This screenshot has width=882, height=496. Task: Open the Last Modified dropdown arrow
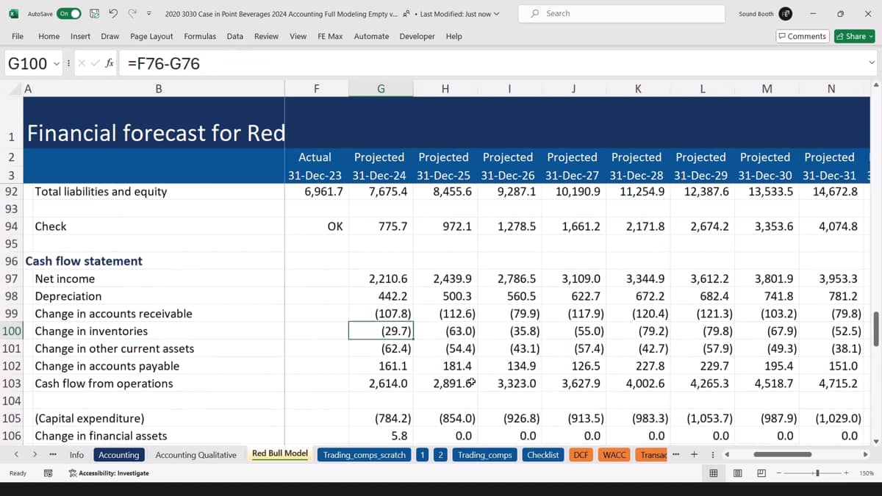497,14
